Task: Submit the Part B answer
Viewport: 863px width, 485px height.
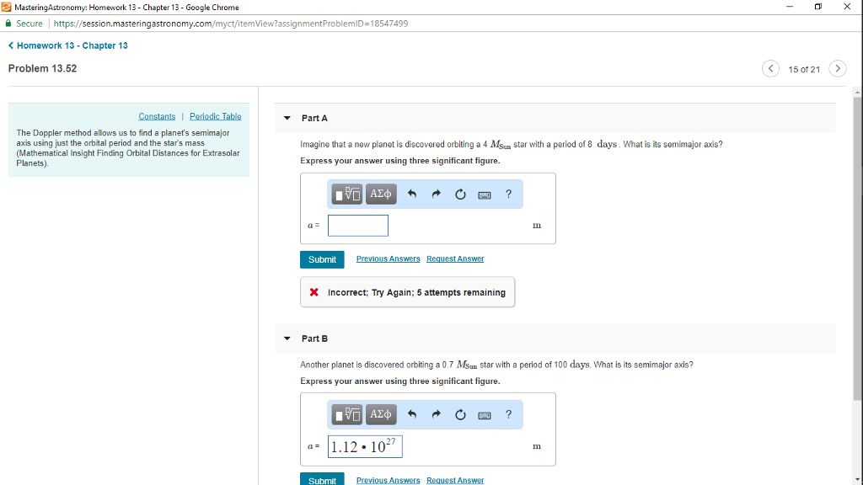Action: pyautogui.click(x=322, y=479)
